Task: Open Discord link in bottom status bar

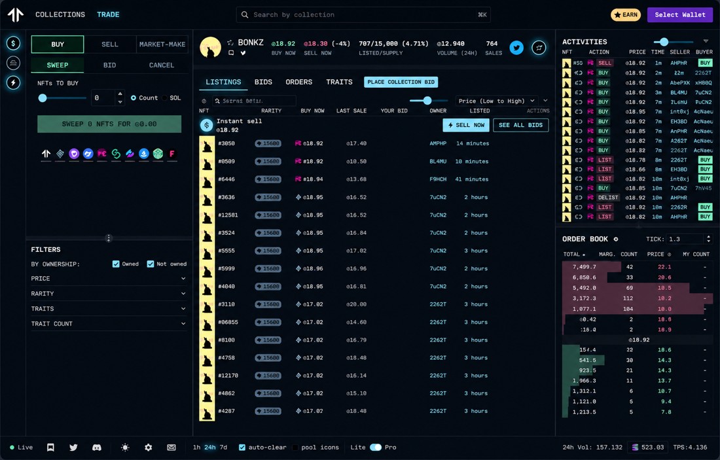Action: [x=96, y=447]
